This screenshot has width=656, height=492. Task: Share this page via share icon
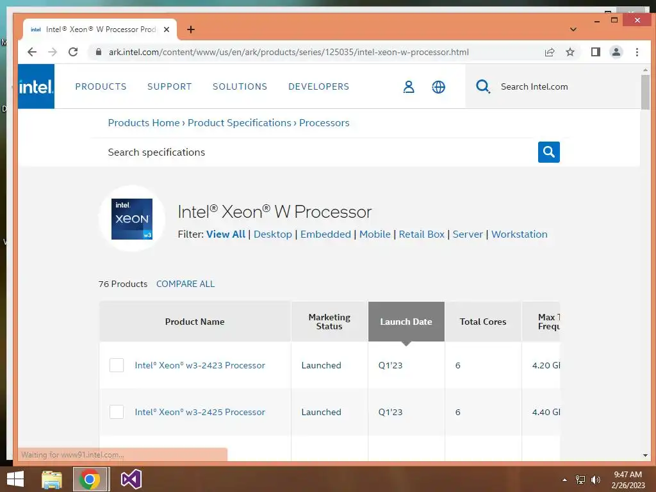(x=550, y=52)
